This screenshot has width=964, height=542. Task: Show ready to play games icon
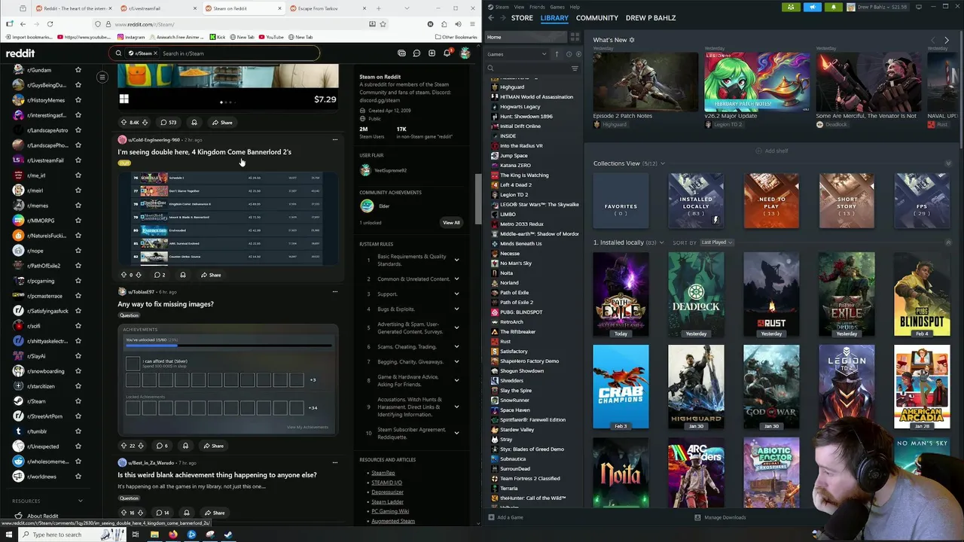pyautogui.click(x=578, y=54)
